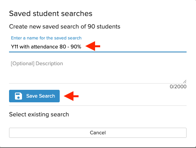
Task: Place cursor after '90%' in name field
Action: point(81,46)
